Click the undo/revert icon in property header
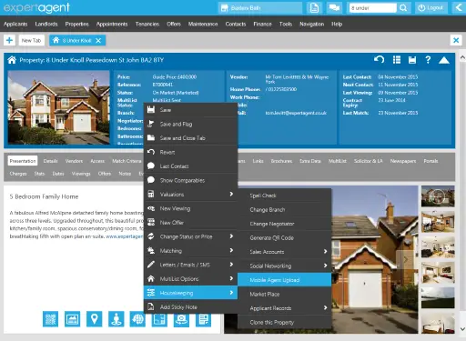The width and height of the screenshot is (466, 341). pos(380,60)
